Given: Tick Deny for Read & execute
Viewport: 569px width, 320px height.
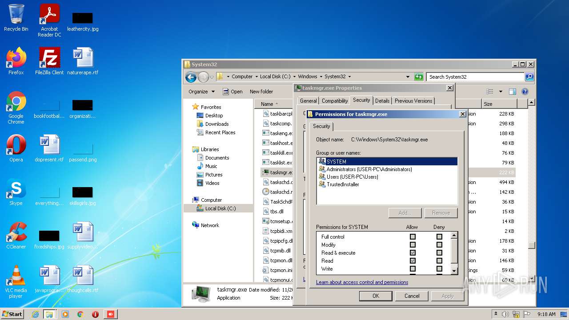Looking at the screenshot, I should (x=439, y=253).
